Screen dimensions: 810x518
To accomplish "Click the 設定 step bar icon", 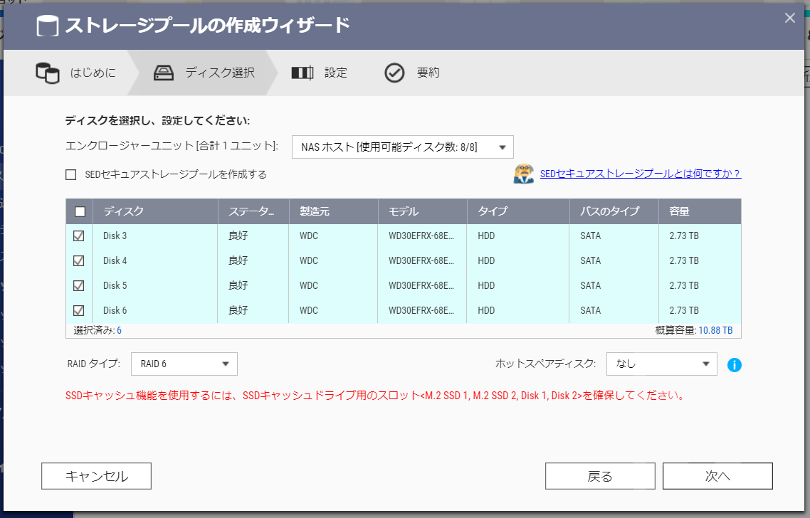I will (x=303, y=73).
